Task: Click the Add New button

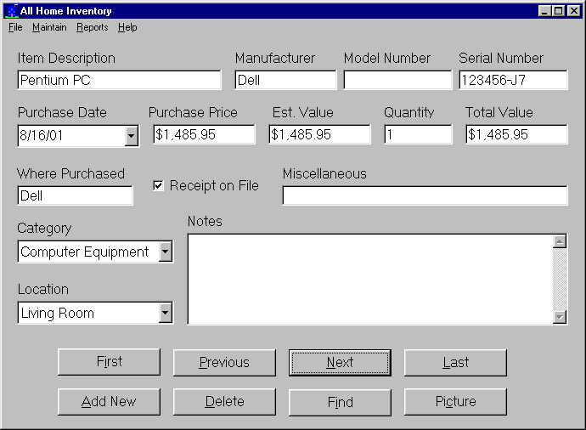Action: click(109, 402)
